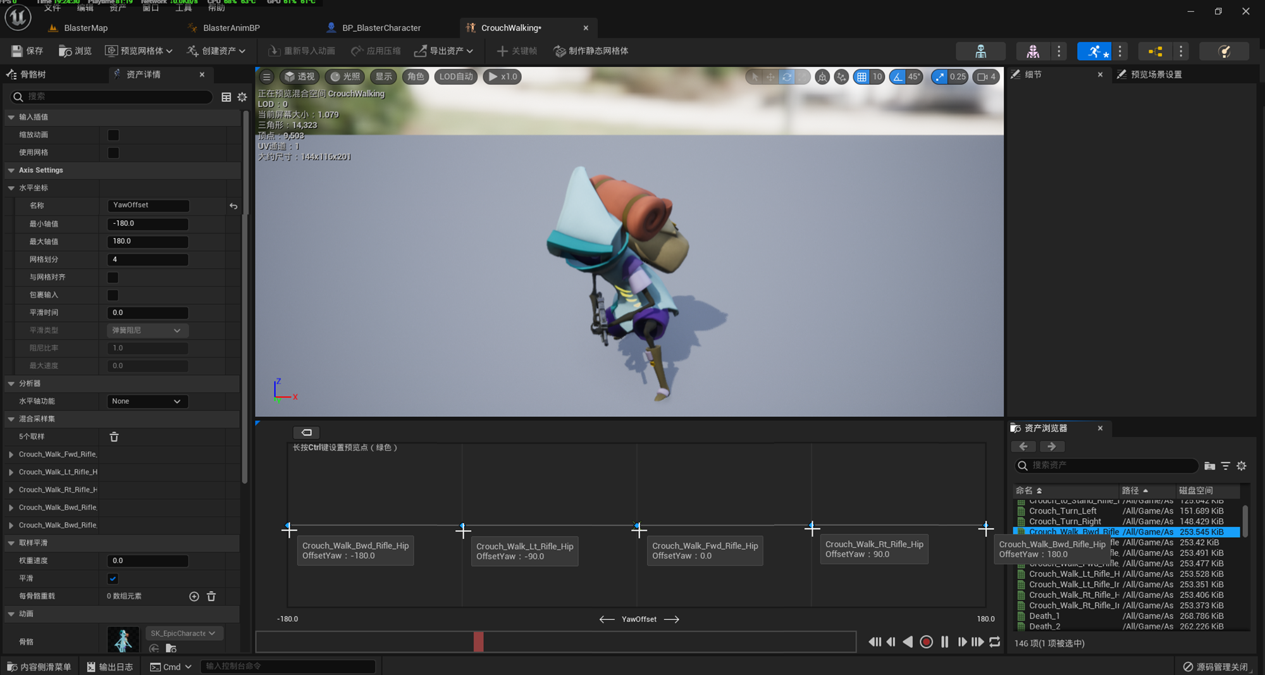This screenshot has height=675, width=1265.
Task: Delete all blend samples trash icon
Action: (x=114, y=437)
